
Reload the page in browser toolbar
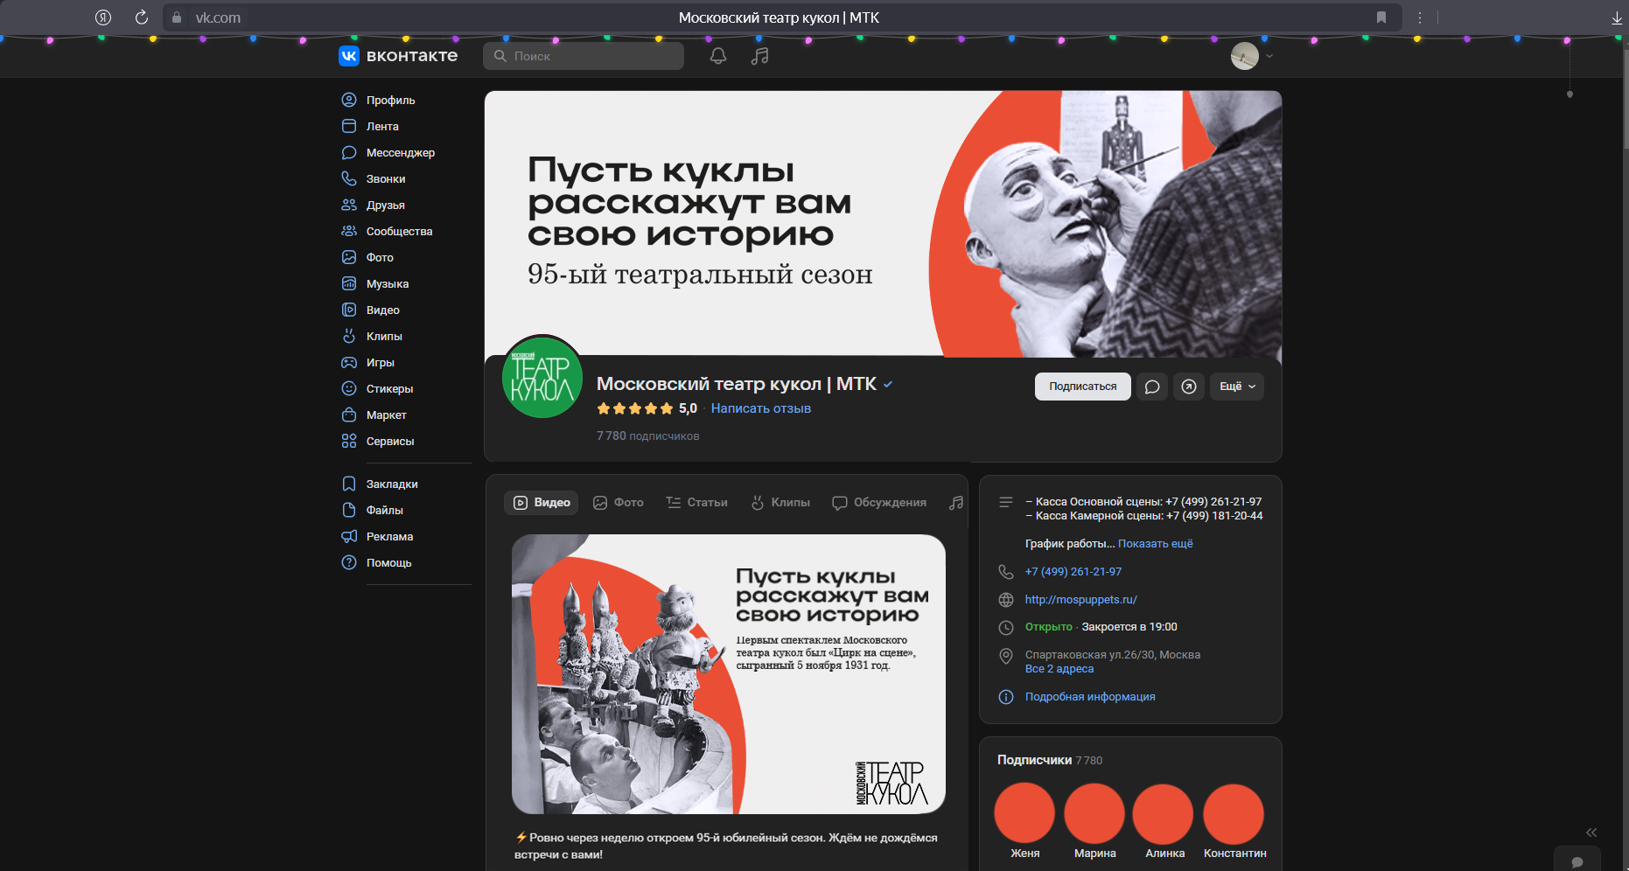tap(141, 17)
